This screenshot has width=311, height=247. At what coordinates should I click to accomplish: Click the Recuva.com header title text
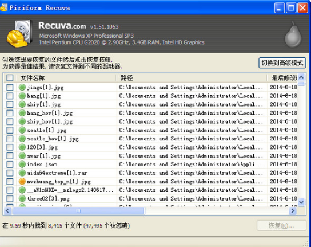pos(62,26)
